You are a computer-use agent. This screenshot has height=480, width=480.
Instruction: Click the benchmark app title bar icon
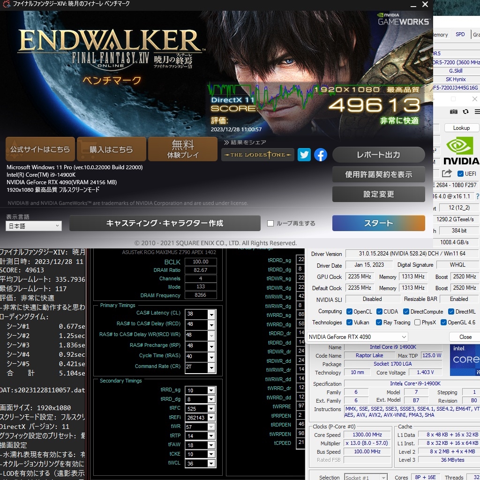pos(6,4)
